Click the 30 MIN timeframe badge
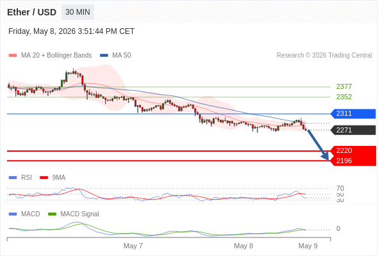The width and height of the screenshot is (378, 256). (x=78, y=12)
